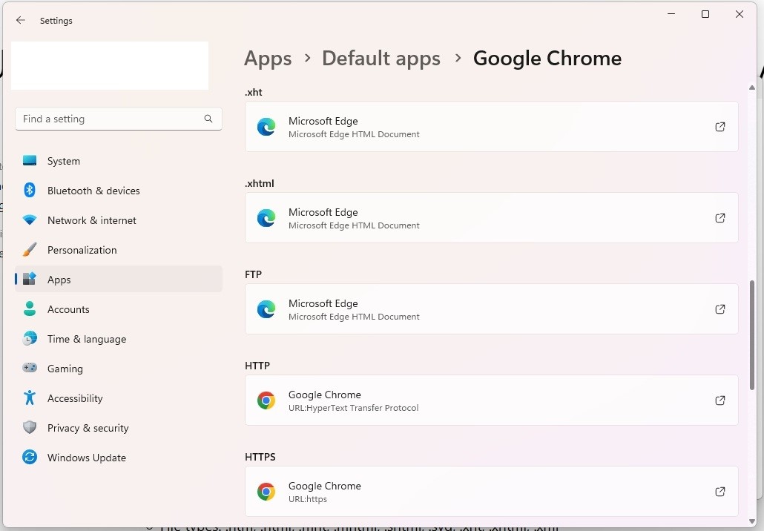Click the open-external icon for HTTPS
The width and height of the screenshot is (764, 531).
tap(719, 492)
